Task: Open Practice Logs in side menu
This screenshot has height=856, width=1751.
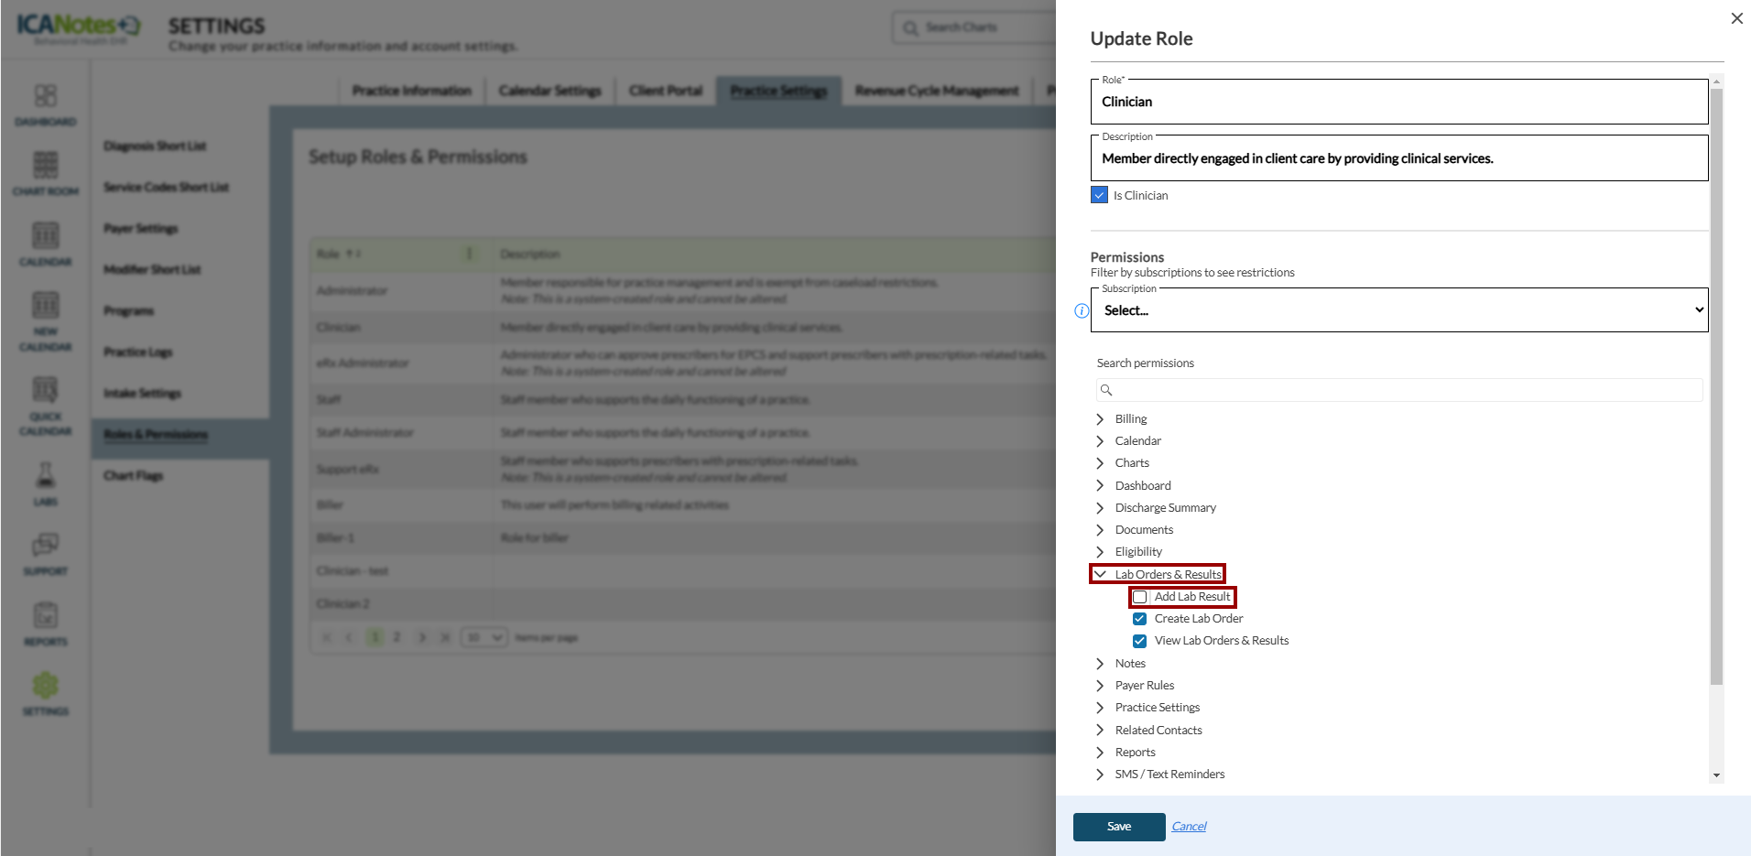Action: pyautogui.click(x=137, y=352)
